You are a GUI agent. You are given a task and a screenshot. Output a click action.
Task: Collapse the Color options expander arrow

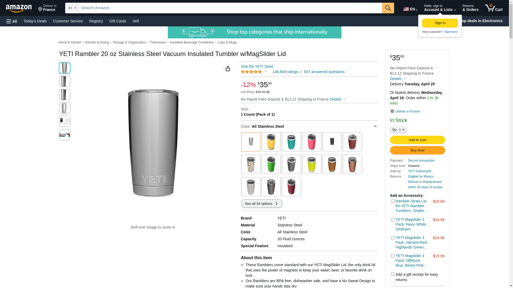[375, 126]
